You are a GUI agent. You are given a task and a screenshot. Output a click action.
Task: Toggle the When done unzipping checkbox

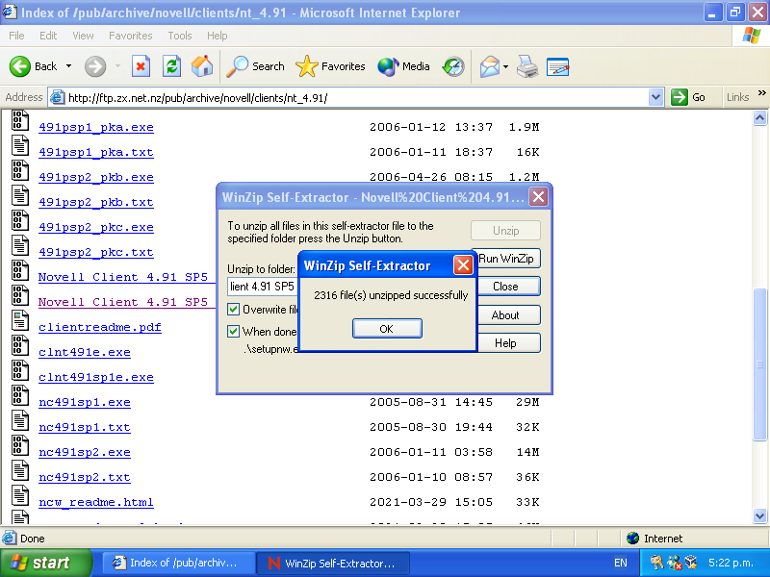pyautogui.click(x=233, y=331)
